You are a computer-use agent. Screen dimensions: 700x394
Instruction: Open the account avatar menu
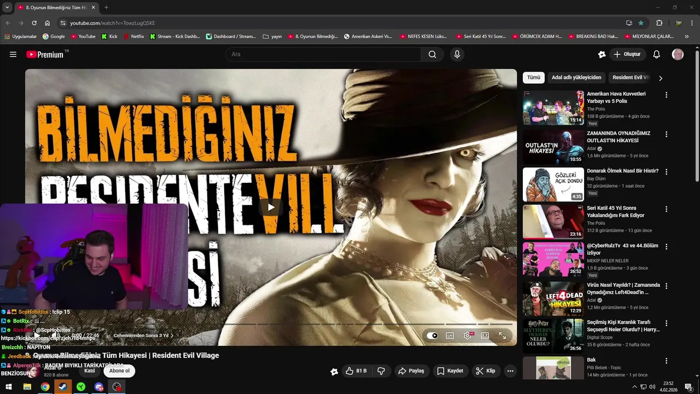pyautogui.click(x=678, y=54)
